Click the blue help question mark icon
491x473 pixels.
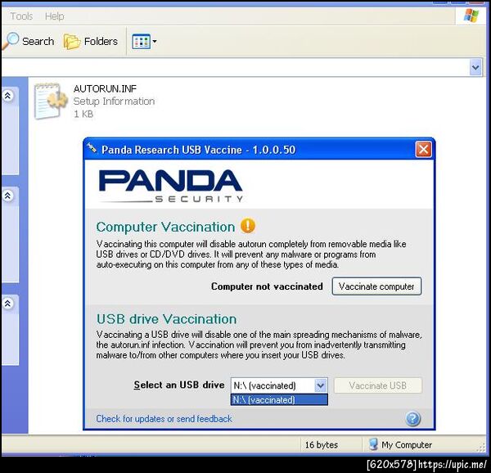click(x=412, y=418)
